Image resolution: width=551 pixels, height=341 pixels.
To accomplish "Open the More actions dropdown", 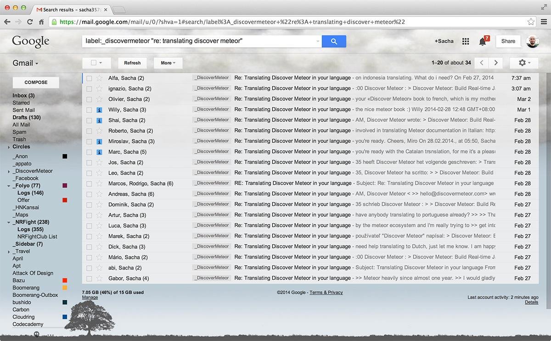I will point(168,63).
